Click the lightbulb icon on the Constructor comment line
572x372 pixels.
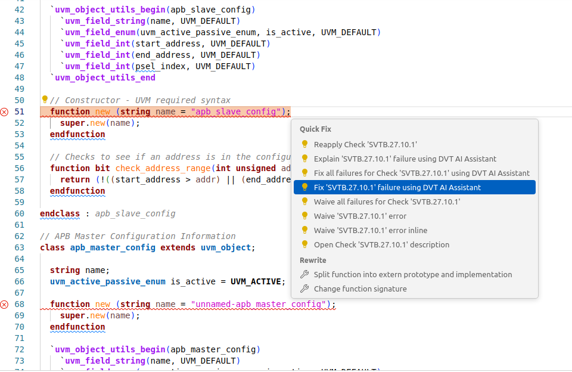tap(44, 100)
